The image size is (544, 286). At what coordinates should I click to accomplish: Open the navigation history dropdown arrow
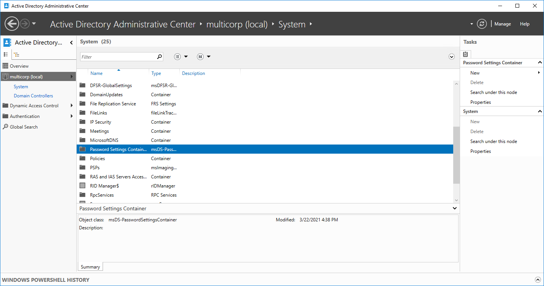pyautogui.click(x=34, y=24)
